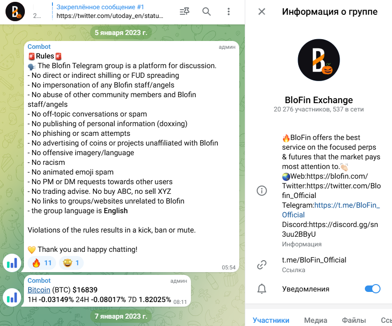The width and height of the screenshot is (392, 326).
Task: Click the 5 января 2023 г. date badge
Action: [121, 33]
